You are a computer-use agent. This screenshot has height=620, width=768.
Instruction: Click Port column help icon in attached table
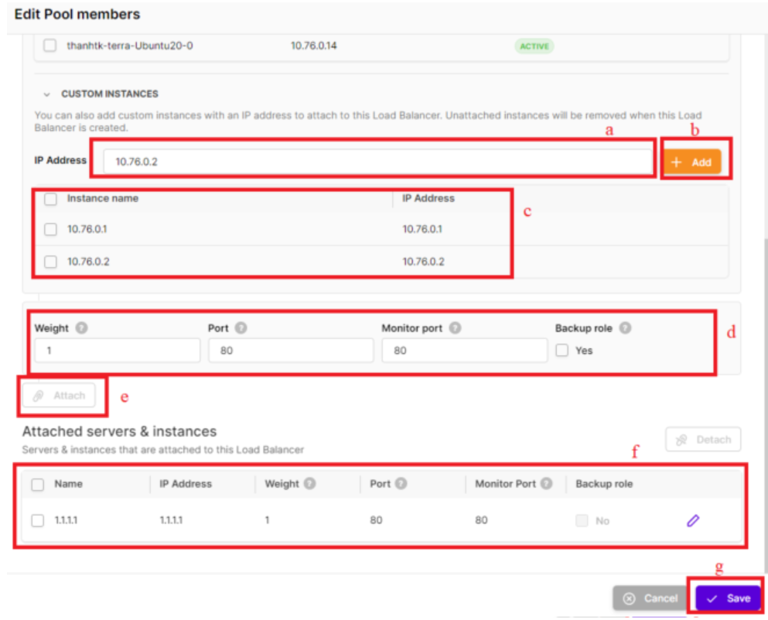tap(401, 484)
